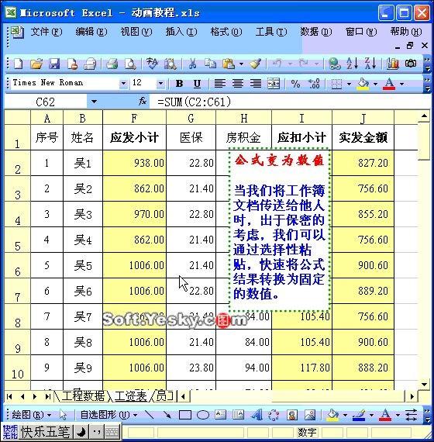Click the 绘图(R) drawing menu button
The image size is (434, 442).
click(x=31, y=415)
